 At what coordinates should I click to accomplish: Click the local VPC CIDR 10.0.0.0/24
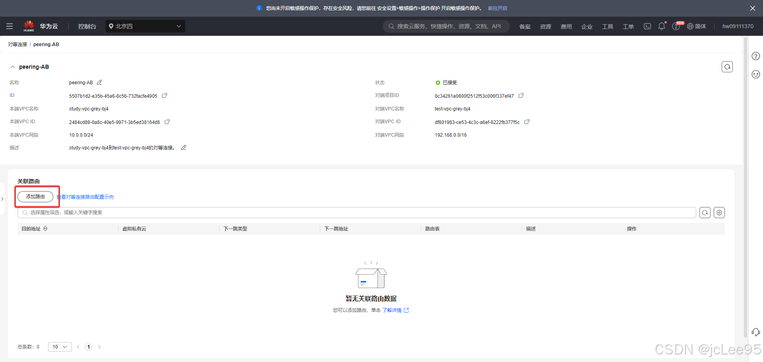pyautogui.click(x=81, y=135)
